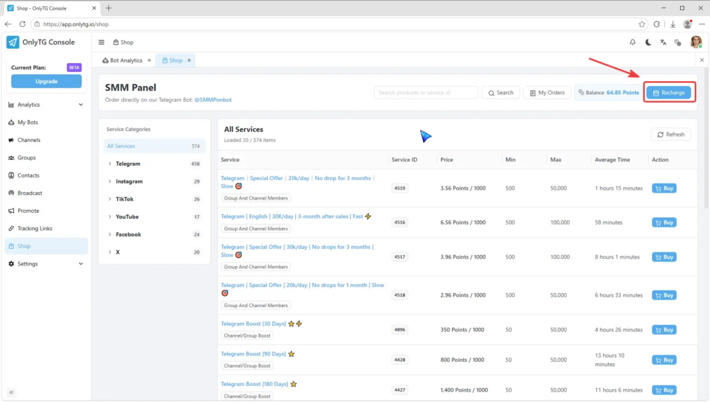
Task: Collapse the sidebar with double-chevron icon
Action: coord(11,392)
